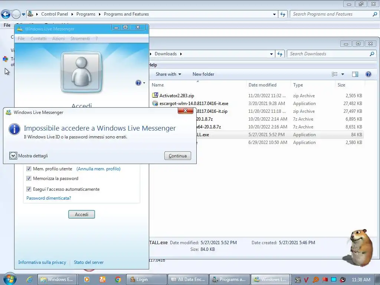Switch to All Data Enc... taskbar window
The image size is (380, 285).
click(x=188, y=279)
